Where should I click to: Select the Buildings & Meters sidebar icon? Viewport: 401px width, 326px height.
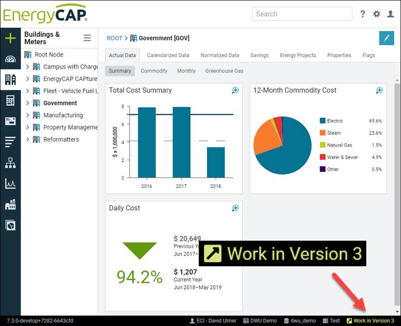pyautogui.click(x=10, y=79)
